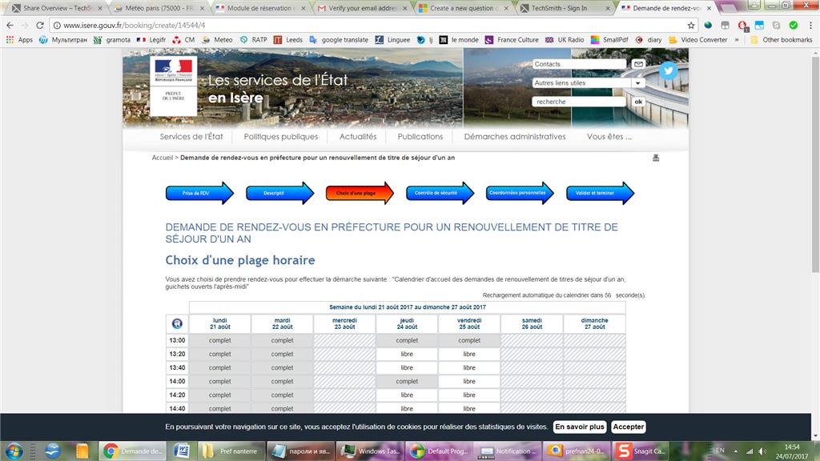Viewport: 820px width, 461px height.
Task: Go back with the browser back arrow
Action: 10,25
